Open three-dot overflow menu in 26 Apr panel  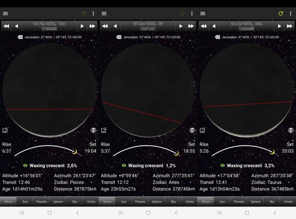(x=291, y=14)
